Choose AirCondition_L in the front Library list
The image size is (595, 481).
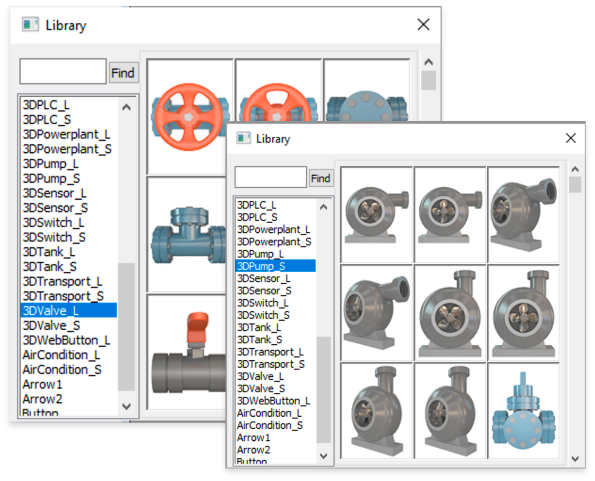(269, 413)
